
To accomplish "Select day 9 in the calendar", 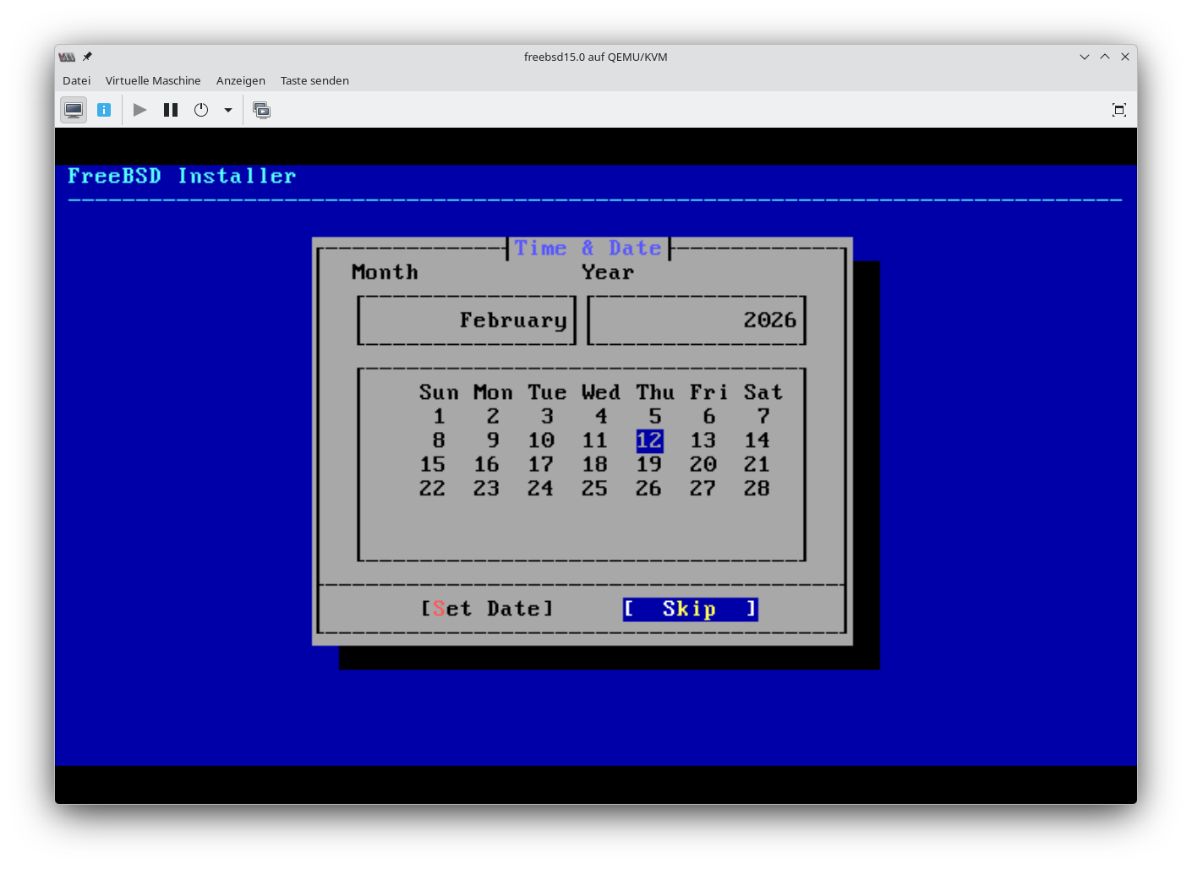I will tap(493, 440).
